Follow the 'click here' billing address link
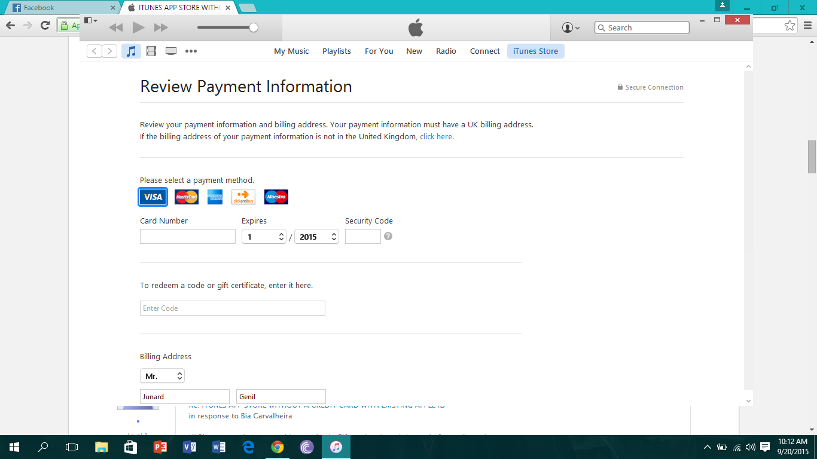Image resolution: width=817 pixels, height=459 pixels. (436, 137)
